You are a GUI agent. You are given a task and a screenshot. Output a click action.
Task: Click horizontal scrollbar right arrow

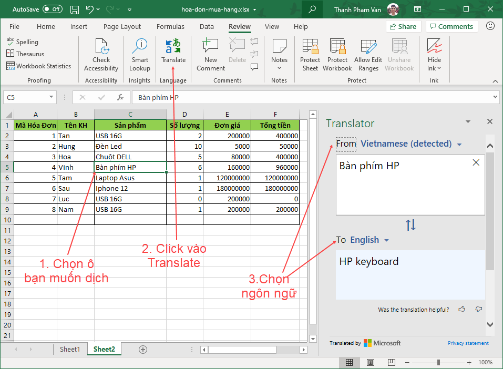pyautogui.click(x=303, y=350)
